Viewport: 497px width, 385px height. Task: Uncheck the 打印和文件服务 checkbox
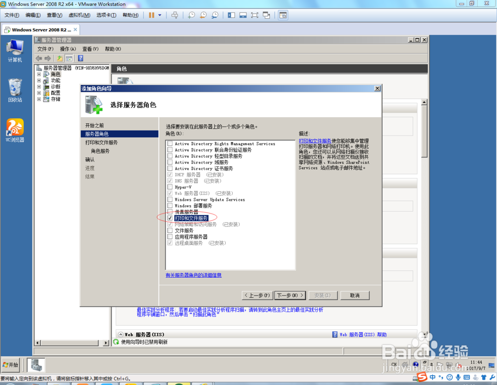(170, 218)
